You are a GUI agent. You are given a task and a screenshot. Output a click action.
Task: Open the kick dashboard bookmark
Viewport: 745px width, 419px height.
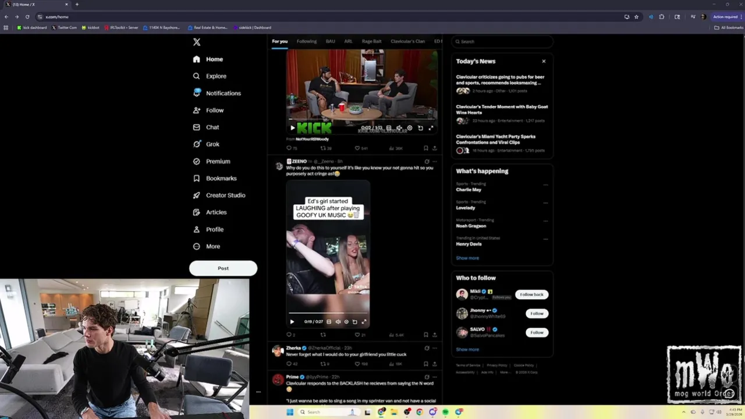(32, 27)
